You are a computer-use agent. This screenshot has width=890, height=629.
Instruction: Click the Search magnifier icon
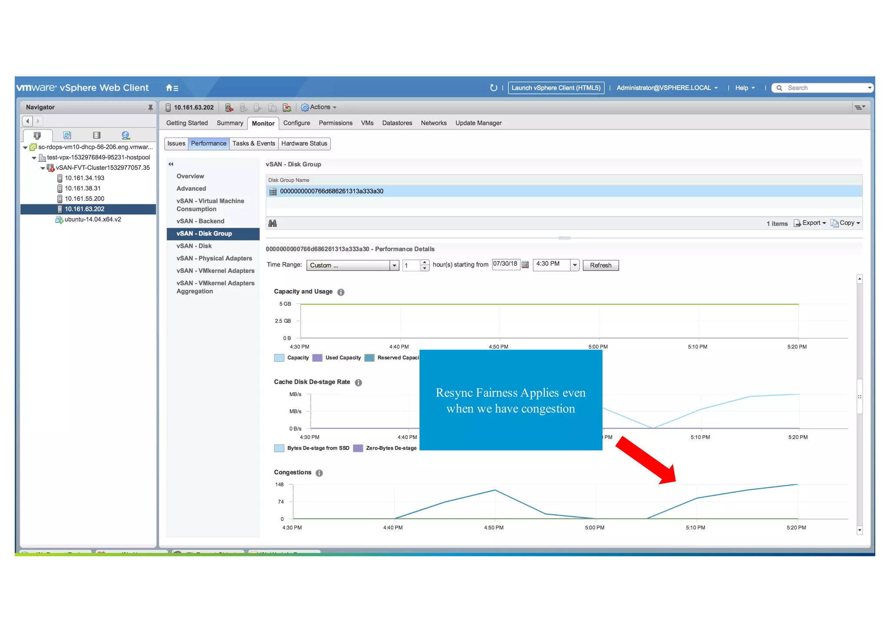click(780, 88)
